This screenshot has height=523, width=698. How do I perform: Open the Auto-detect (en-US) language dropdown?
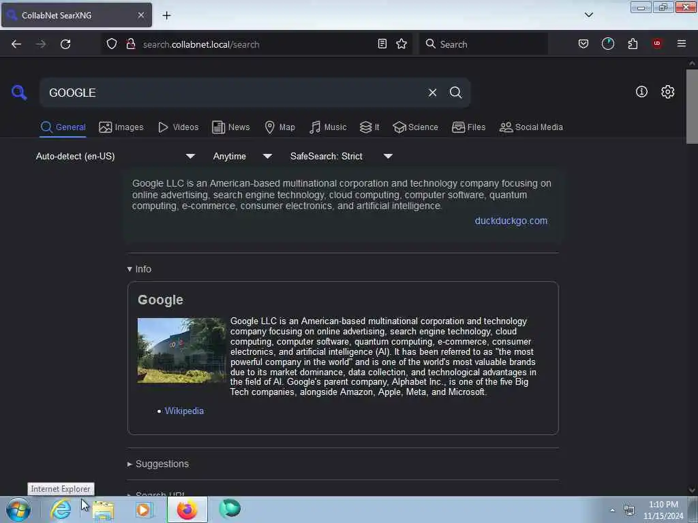point(115,156)
